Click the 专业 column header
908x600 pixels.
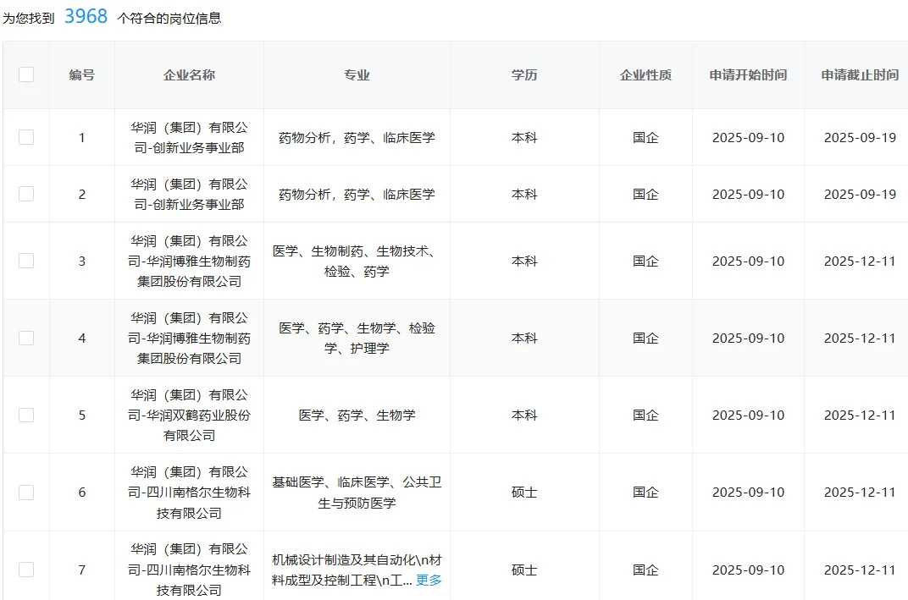click(x=357, y=74)
